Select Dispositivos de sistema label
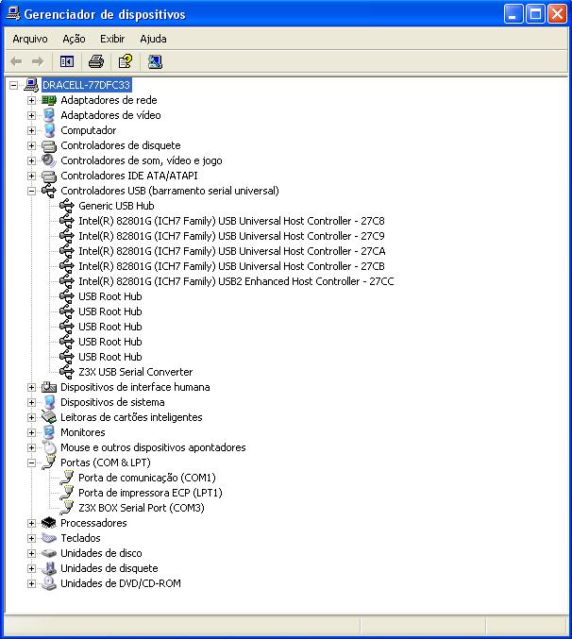Image resolution: width=572 pixels, height=639 pixels. [x=112, y=402]
